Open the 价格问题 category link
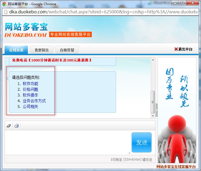This screenshot has height=171, width=201. pos(30,89)
